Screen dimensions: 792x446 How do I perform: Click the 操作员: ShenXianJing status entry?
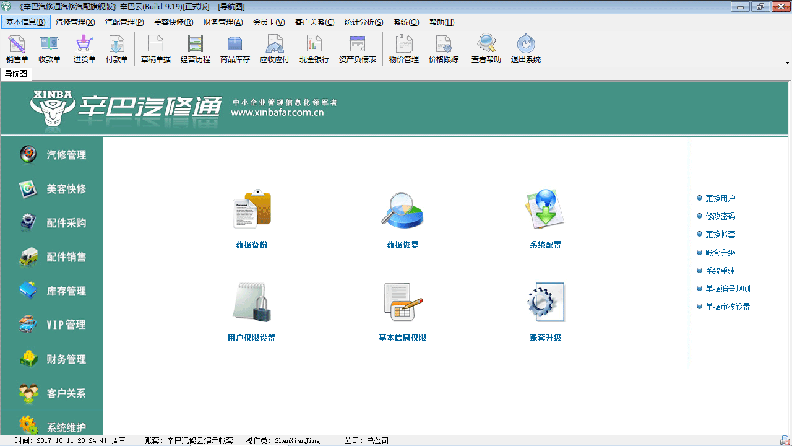pyautogui.click(x=283, y=441)
